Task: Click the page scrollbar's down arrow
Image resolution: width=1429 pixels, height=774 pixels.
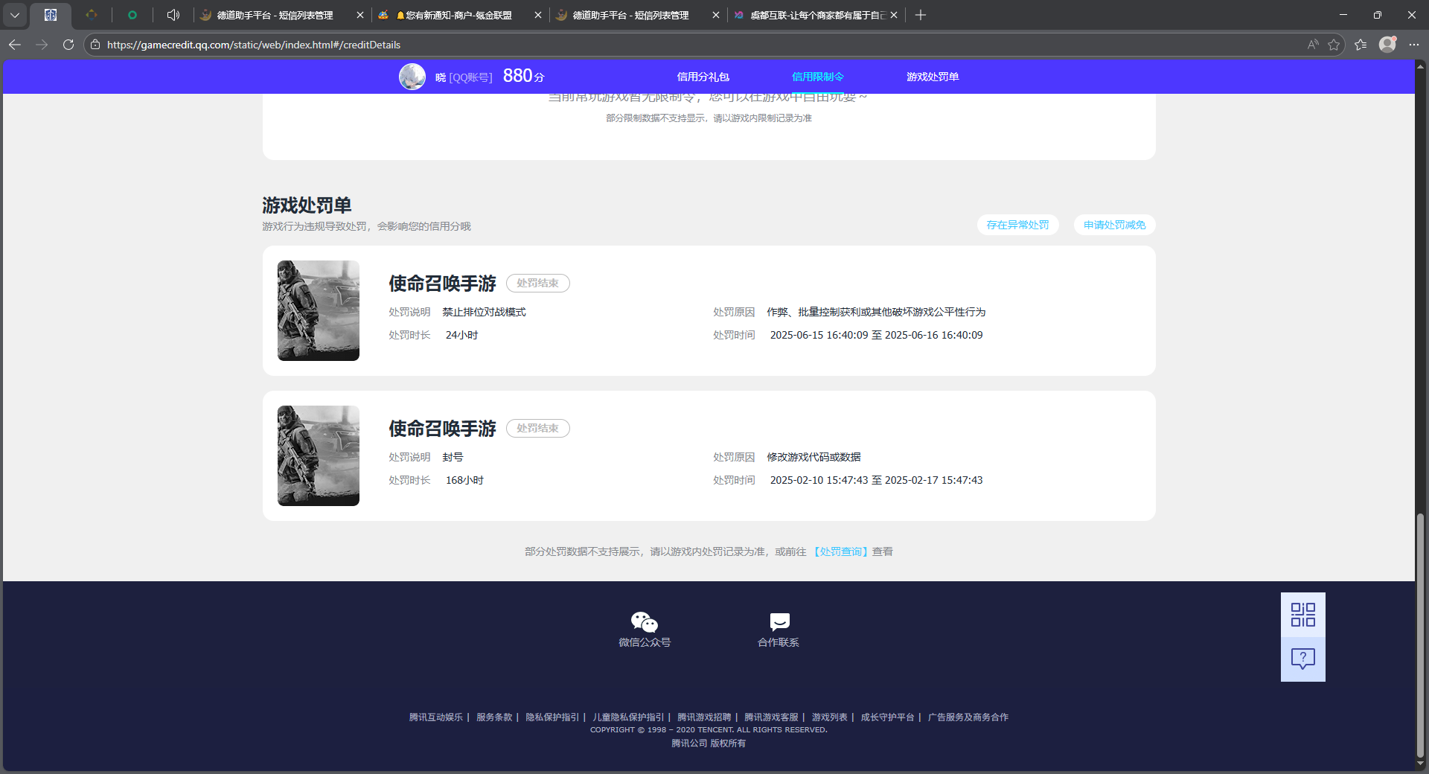Action: tap(1421, 764)
